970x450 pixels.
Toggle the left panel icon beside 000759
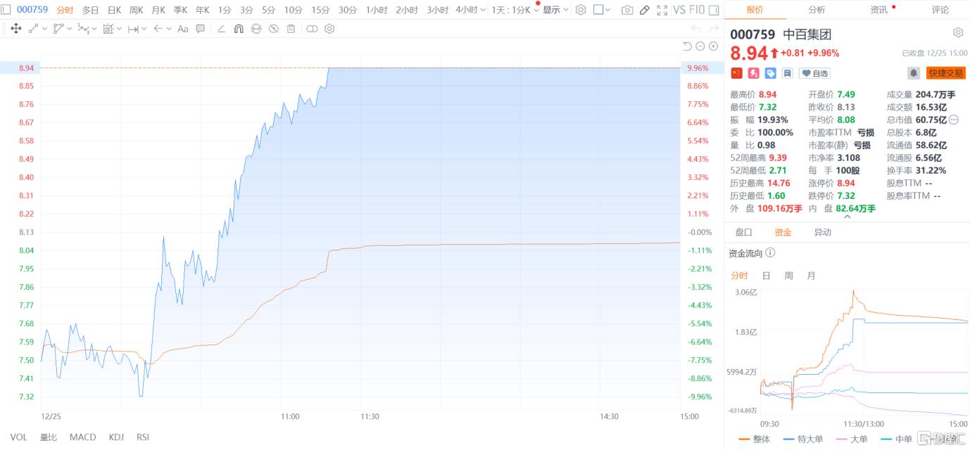(x=6, y=10)
